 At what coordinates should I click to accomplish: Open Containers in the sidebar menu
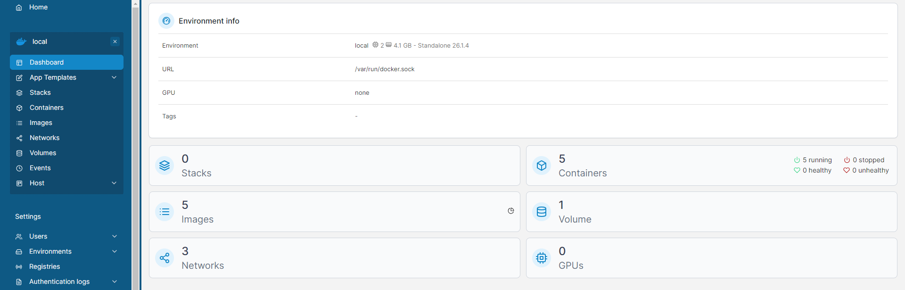click(x=46, y=108)
